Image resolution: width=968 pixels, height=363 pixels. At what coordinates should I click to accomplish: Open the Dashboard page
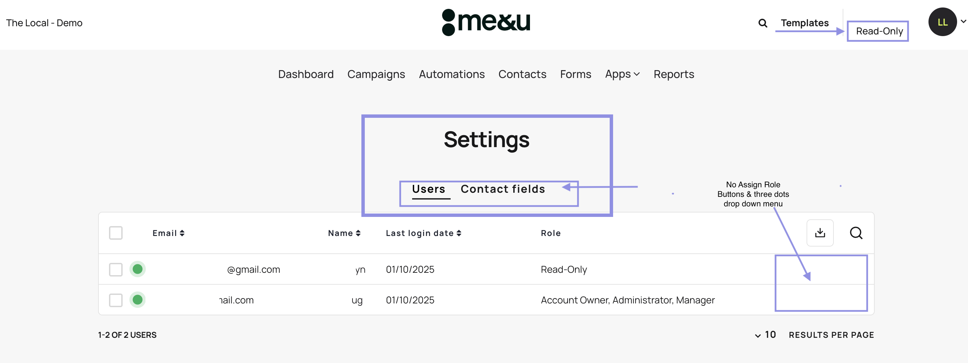coord(306,74)
